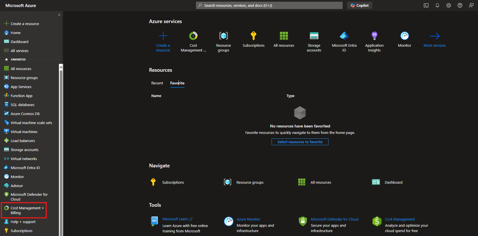Click Advisor icon in sidebar
This screenshot has width=478, height=236.
point(6,186)
